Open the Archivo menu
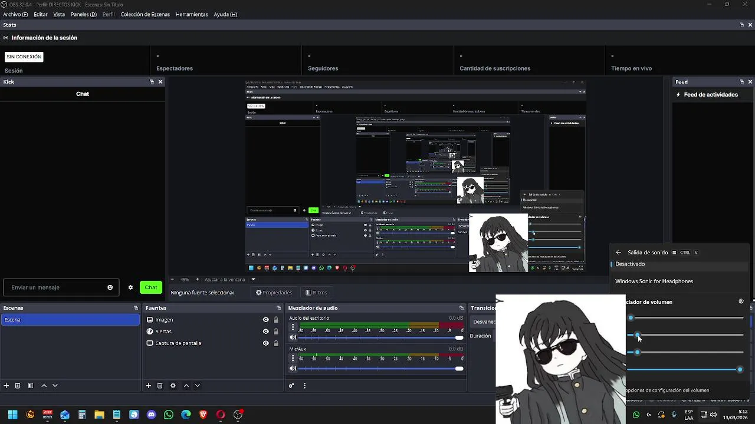 tap(15, 14)
